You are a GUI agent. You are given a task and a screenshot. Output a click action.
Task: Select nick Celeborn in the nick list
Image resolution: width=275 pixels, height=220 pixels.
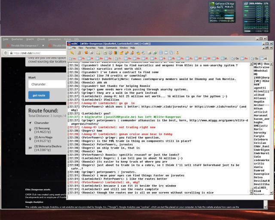(261, 139)
